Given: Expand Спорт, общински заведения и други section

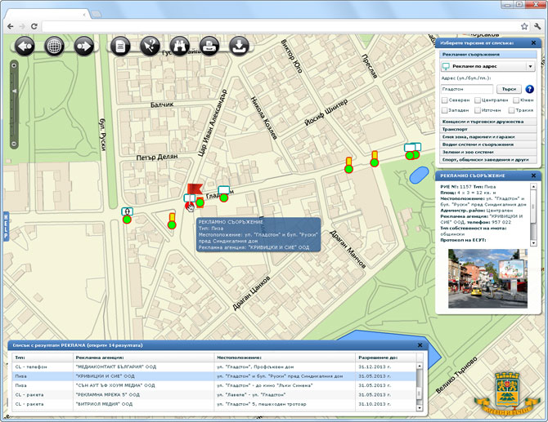Looking at the screenshot, I should (x=488, y=160).
